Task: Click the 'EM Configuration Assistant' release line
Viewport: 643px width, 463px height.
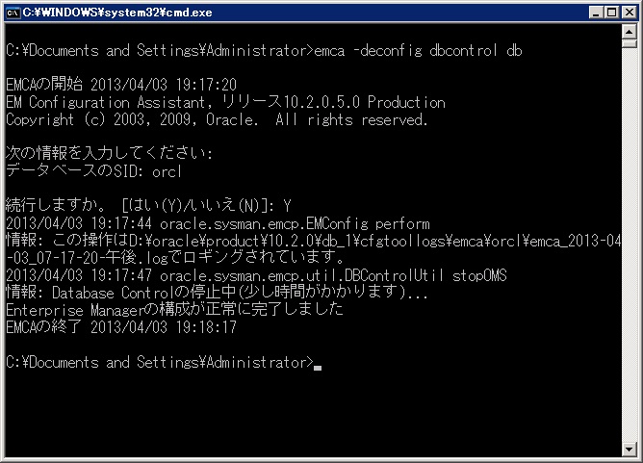Action: click(225, 102)
